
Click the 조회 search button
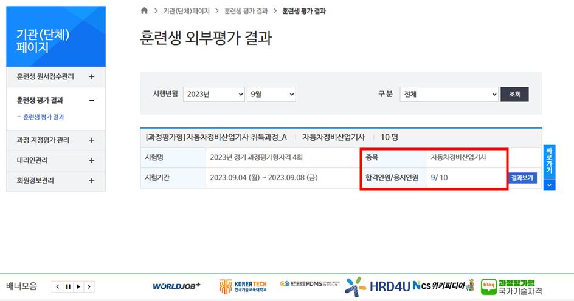[514, 94]
